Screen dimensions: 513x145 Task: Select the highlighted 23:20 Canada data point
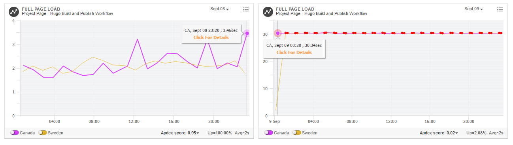[x=247, y=33]
